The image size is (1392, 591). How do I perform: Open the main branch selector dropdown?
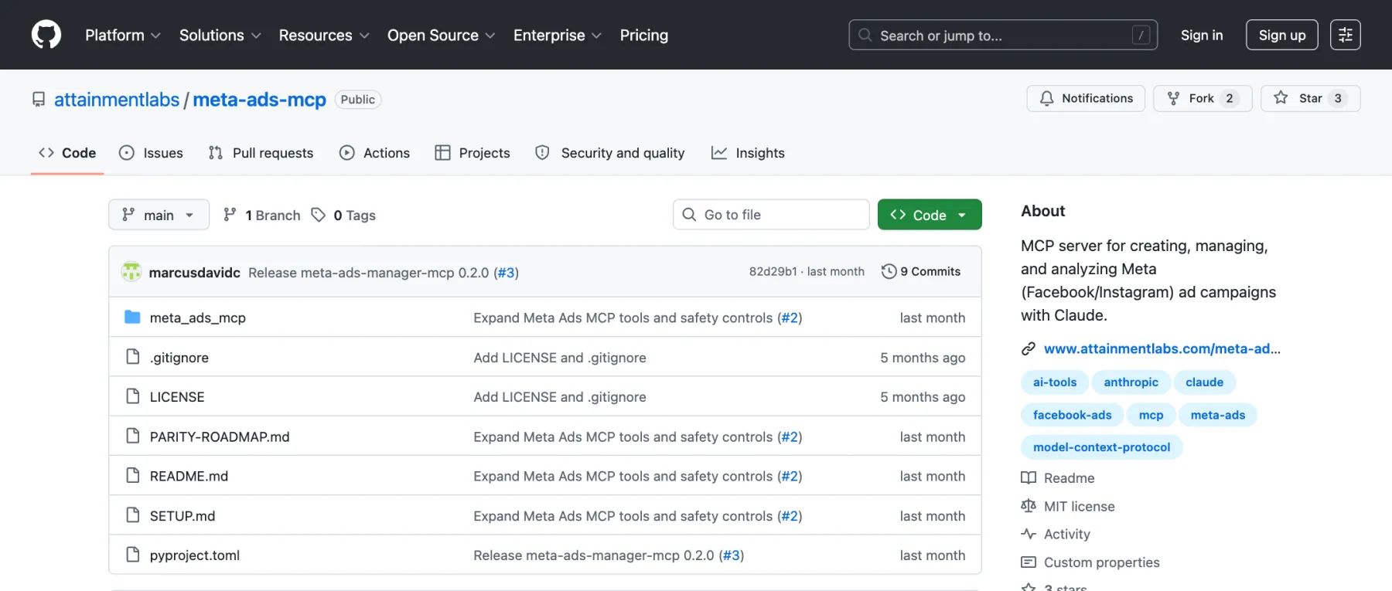tap(159, 215)
